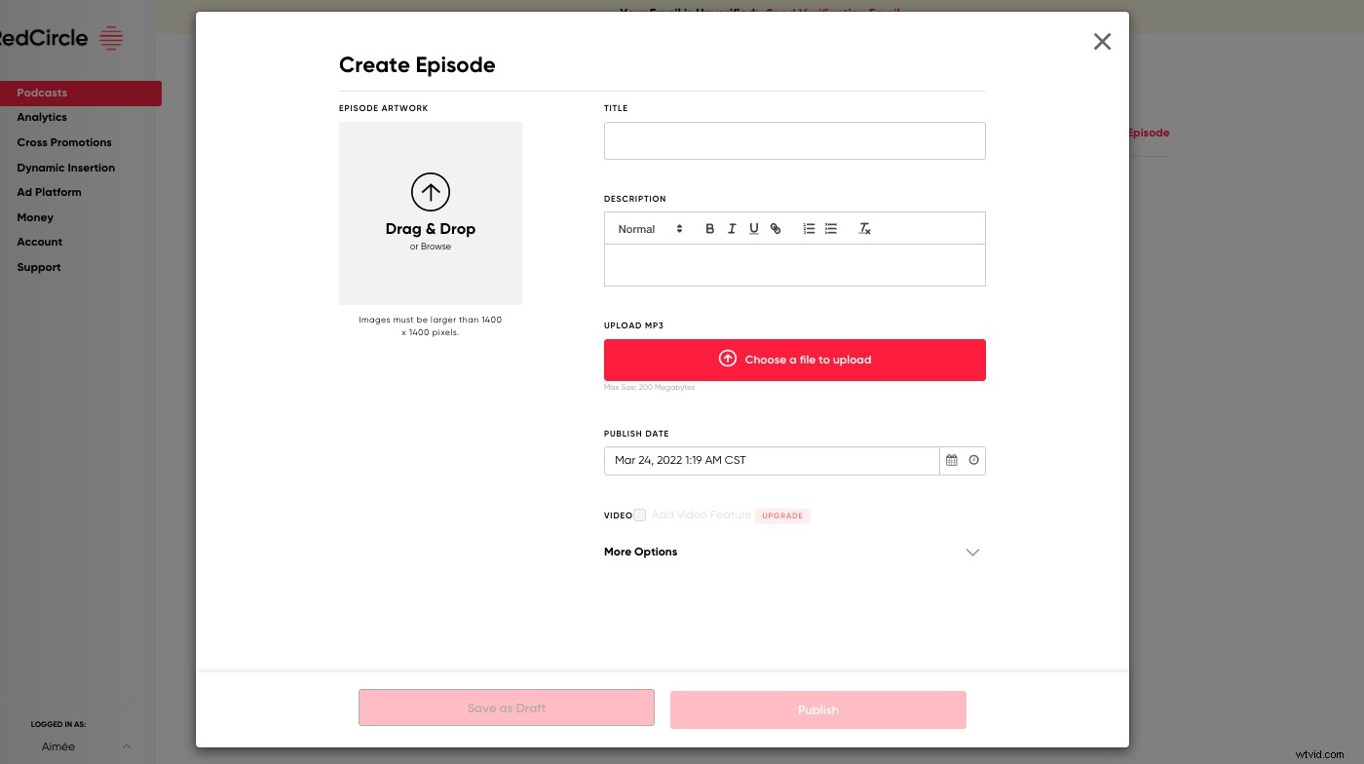Click the episode Title input field
Viewport: 1364px width, 764px height.
tap(795, 140)
